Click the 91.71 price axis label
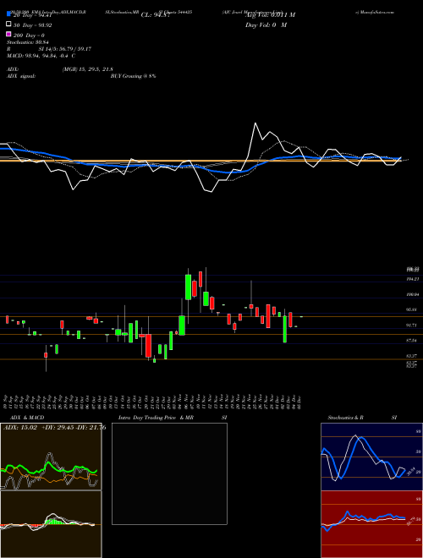This screenshot has height=558, width=423. [412, 325]
